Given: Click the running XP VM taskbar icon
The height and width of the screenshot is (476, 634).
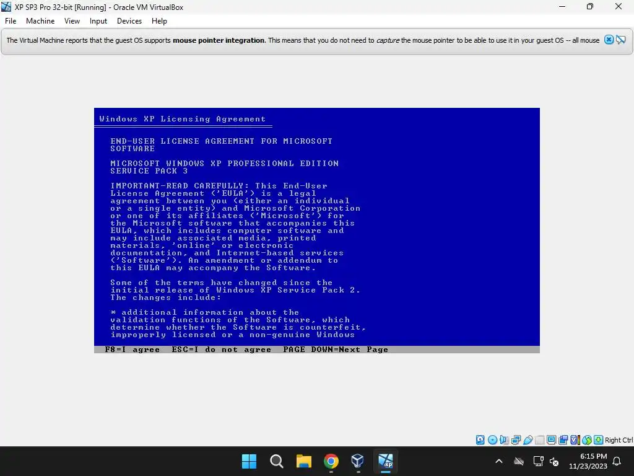Looking at the screenshot, I should point(385,461).
